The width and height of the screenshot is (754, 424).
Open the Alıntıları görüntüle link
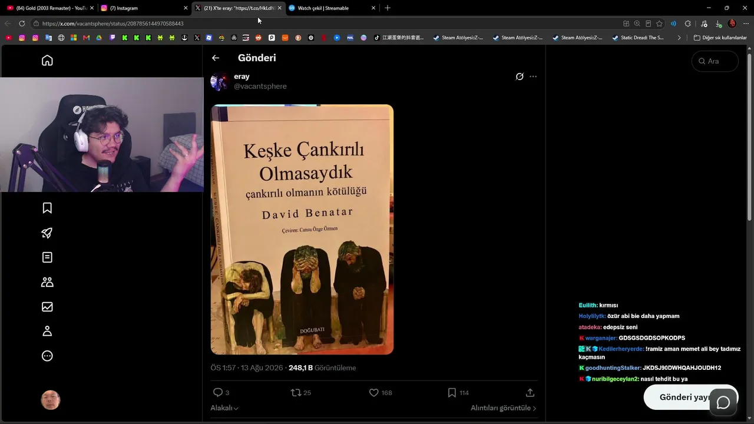pyautogui.click(x=504, y=408)
